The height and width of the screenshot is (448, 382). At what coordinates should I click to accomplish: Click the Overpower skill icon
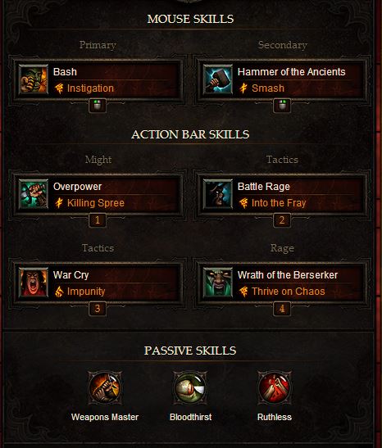click(x=34, y=194)
